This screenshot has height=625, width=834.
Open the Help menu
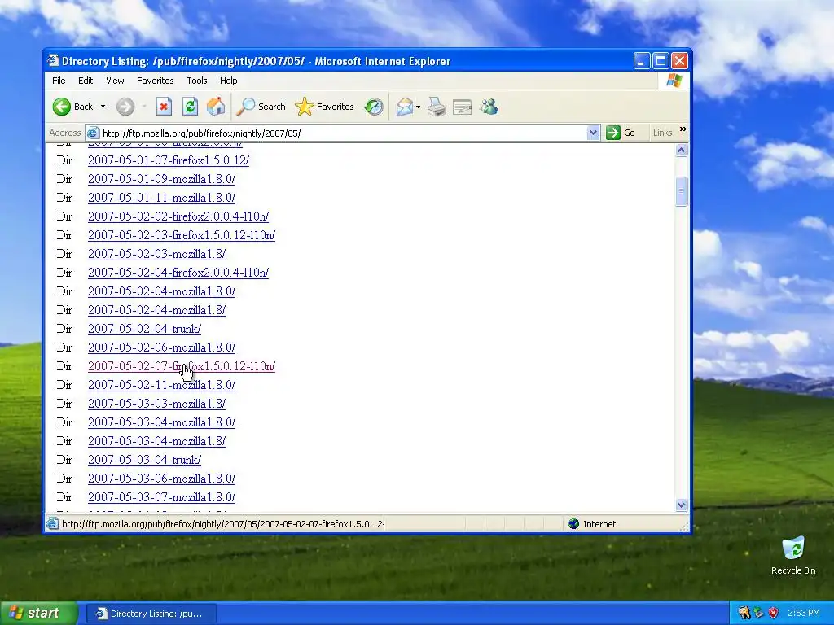[228, 81]
